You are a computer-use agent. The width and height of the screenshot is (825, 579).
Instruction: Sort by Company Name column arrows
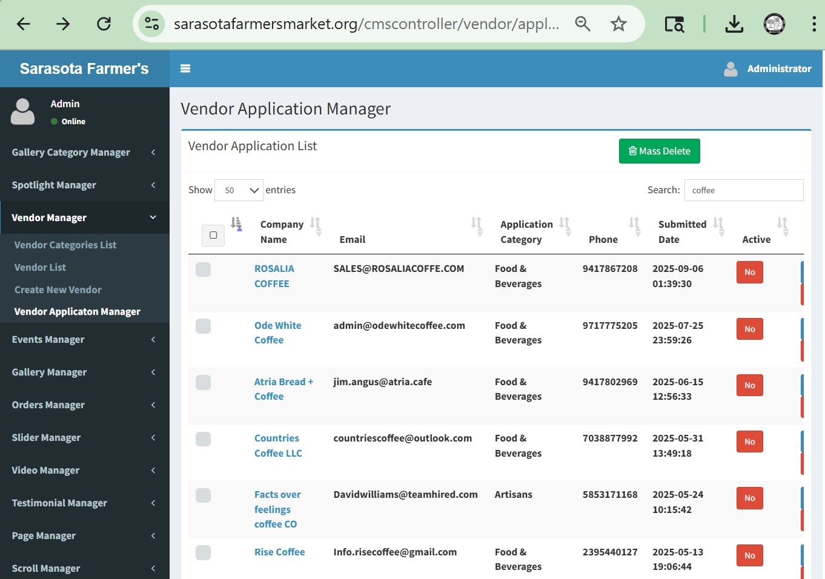point(316,225)
